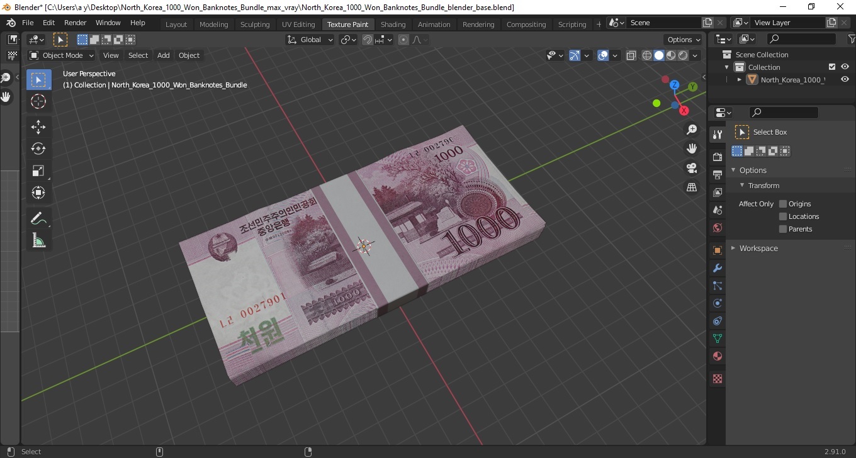Enable Affect Only Parents checkbox
The image size is (856, 458).
click(783, 229)
